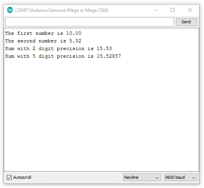This screenshot has height=188, width=204.
Task: Click the Send button
Action: pos(186,22)
